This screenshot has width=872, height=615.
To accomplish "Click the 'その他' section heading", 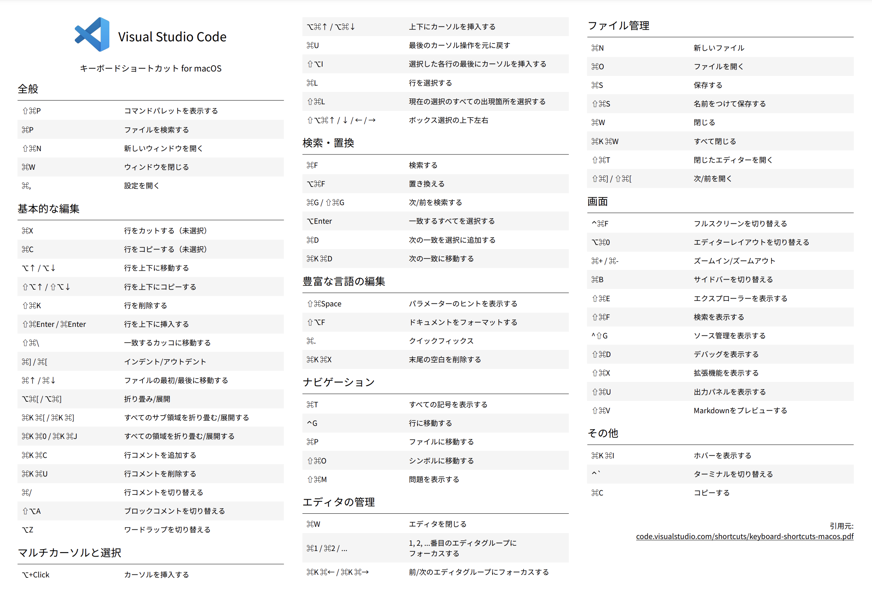I will (x=603, y=433).
